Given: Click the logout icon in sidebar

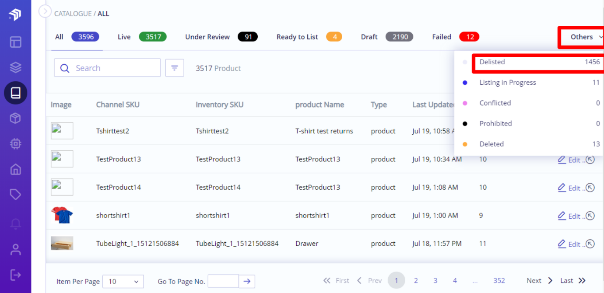Looking at the screenshot, I should [x=16, y=275].
